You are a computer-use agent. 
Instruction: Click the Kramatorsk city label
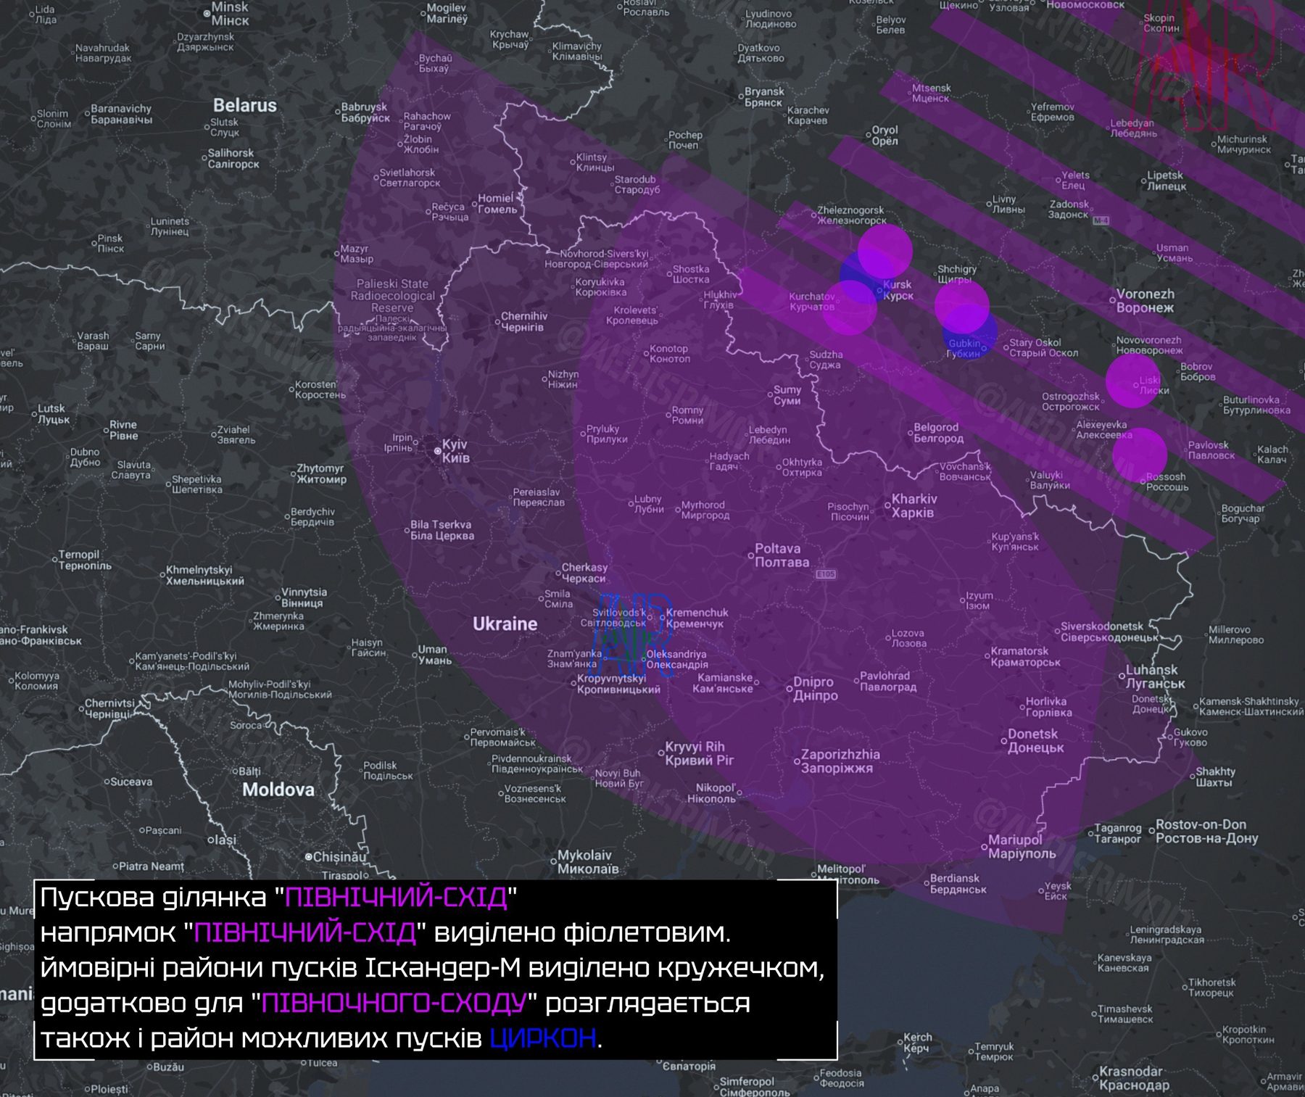point(1025,656)
